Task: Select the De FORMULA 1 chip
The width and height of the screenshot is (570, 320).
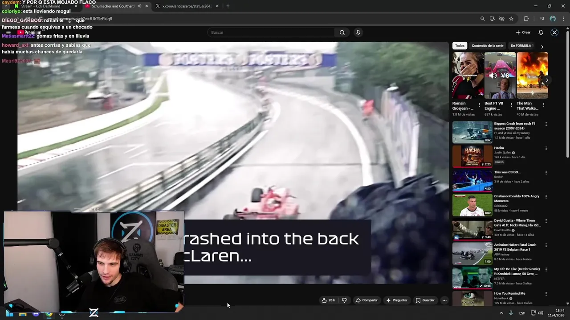Action: tap(521, 46)
